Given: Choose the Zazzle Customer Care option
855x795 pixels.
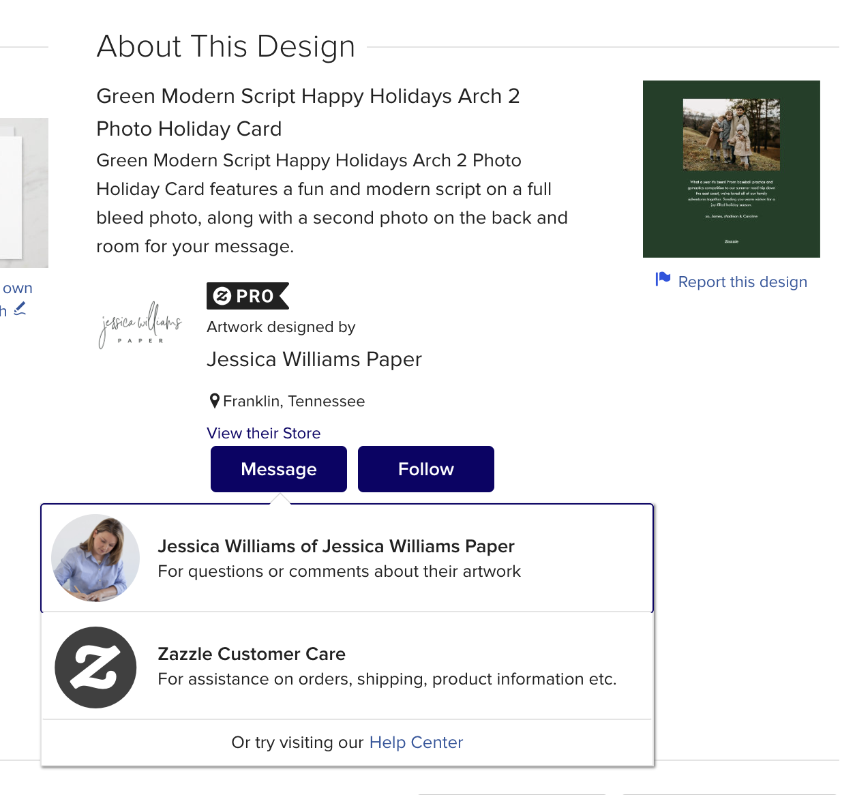Looking at the screenshot, I should click(x=252, y=655).
